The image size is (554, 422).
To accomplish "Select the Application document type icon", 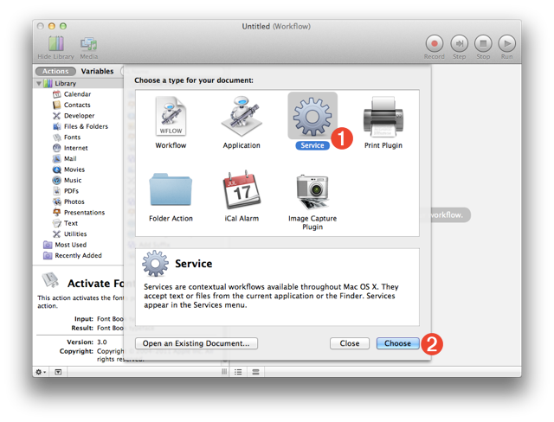I will (242, 116).
